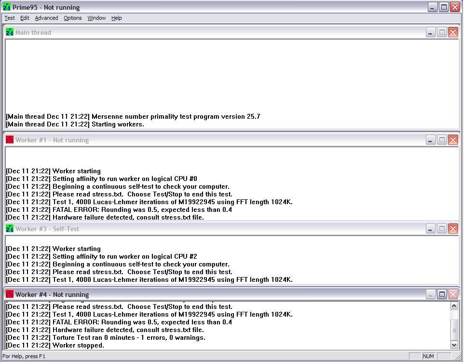Click the Worker #3 green status icon
This screenshot has height=362, width=475.
click(9, 228)
